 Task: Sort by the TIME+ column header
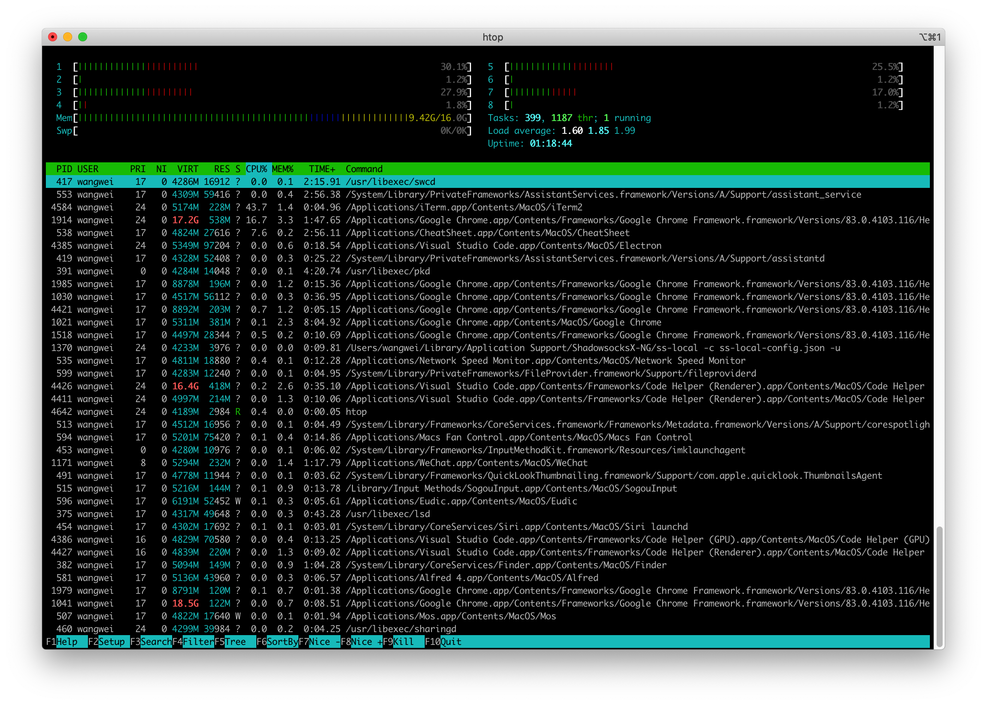322,169
